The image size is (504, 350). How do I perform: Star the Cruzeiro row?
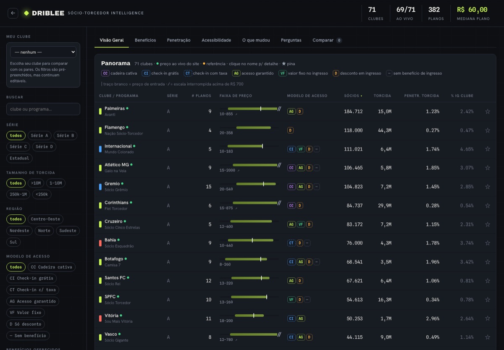488,224
